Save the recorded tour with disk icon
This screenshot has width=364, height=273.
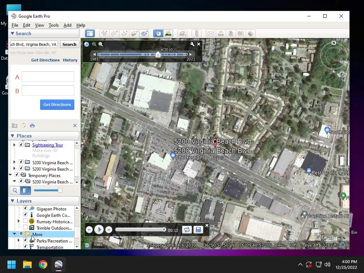tap(198, 230)
